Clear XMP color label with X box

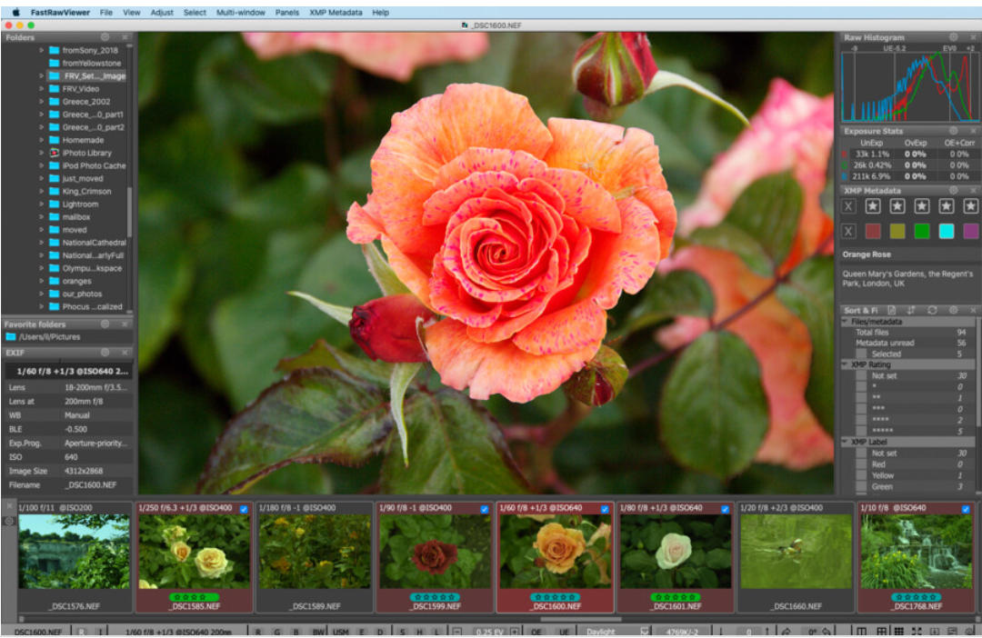pos(848,231)
